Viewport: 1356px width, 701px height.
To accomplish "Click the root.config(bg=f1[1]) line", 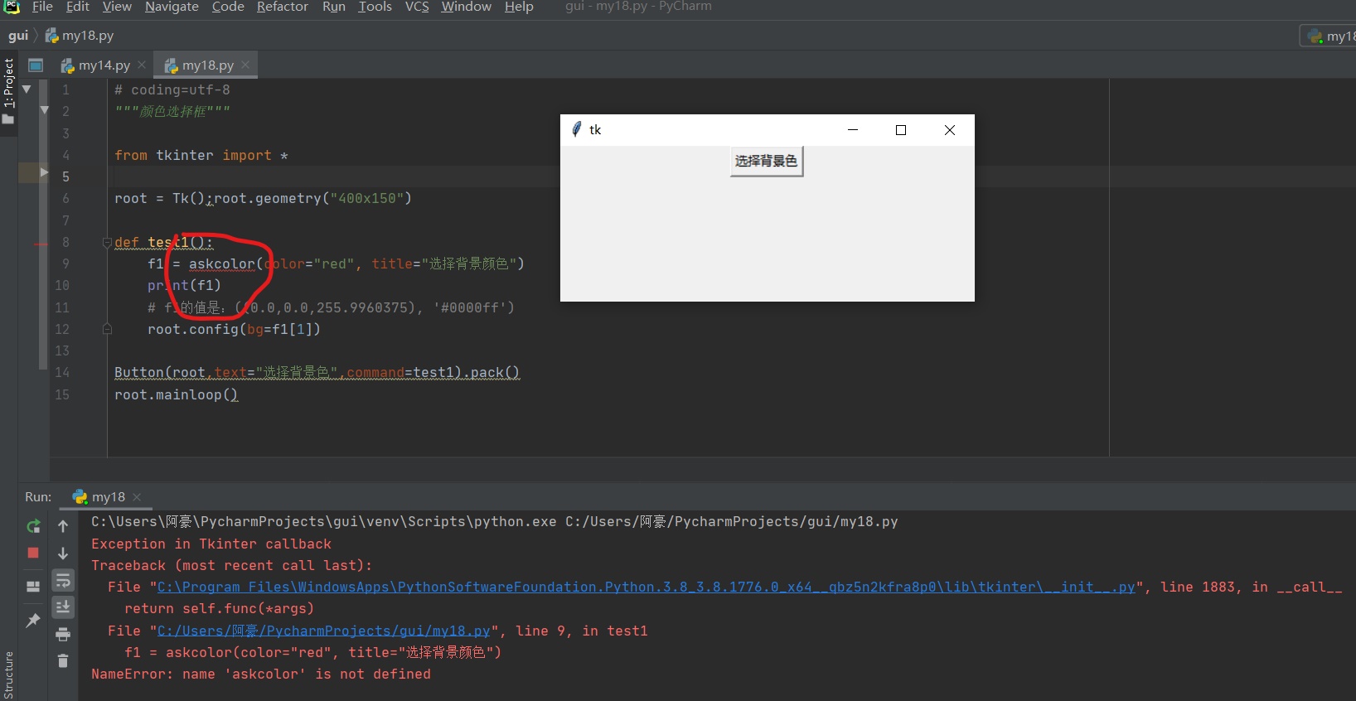I will point(234,329).
